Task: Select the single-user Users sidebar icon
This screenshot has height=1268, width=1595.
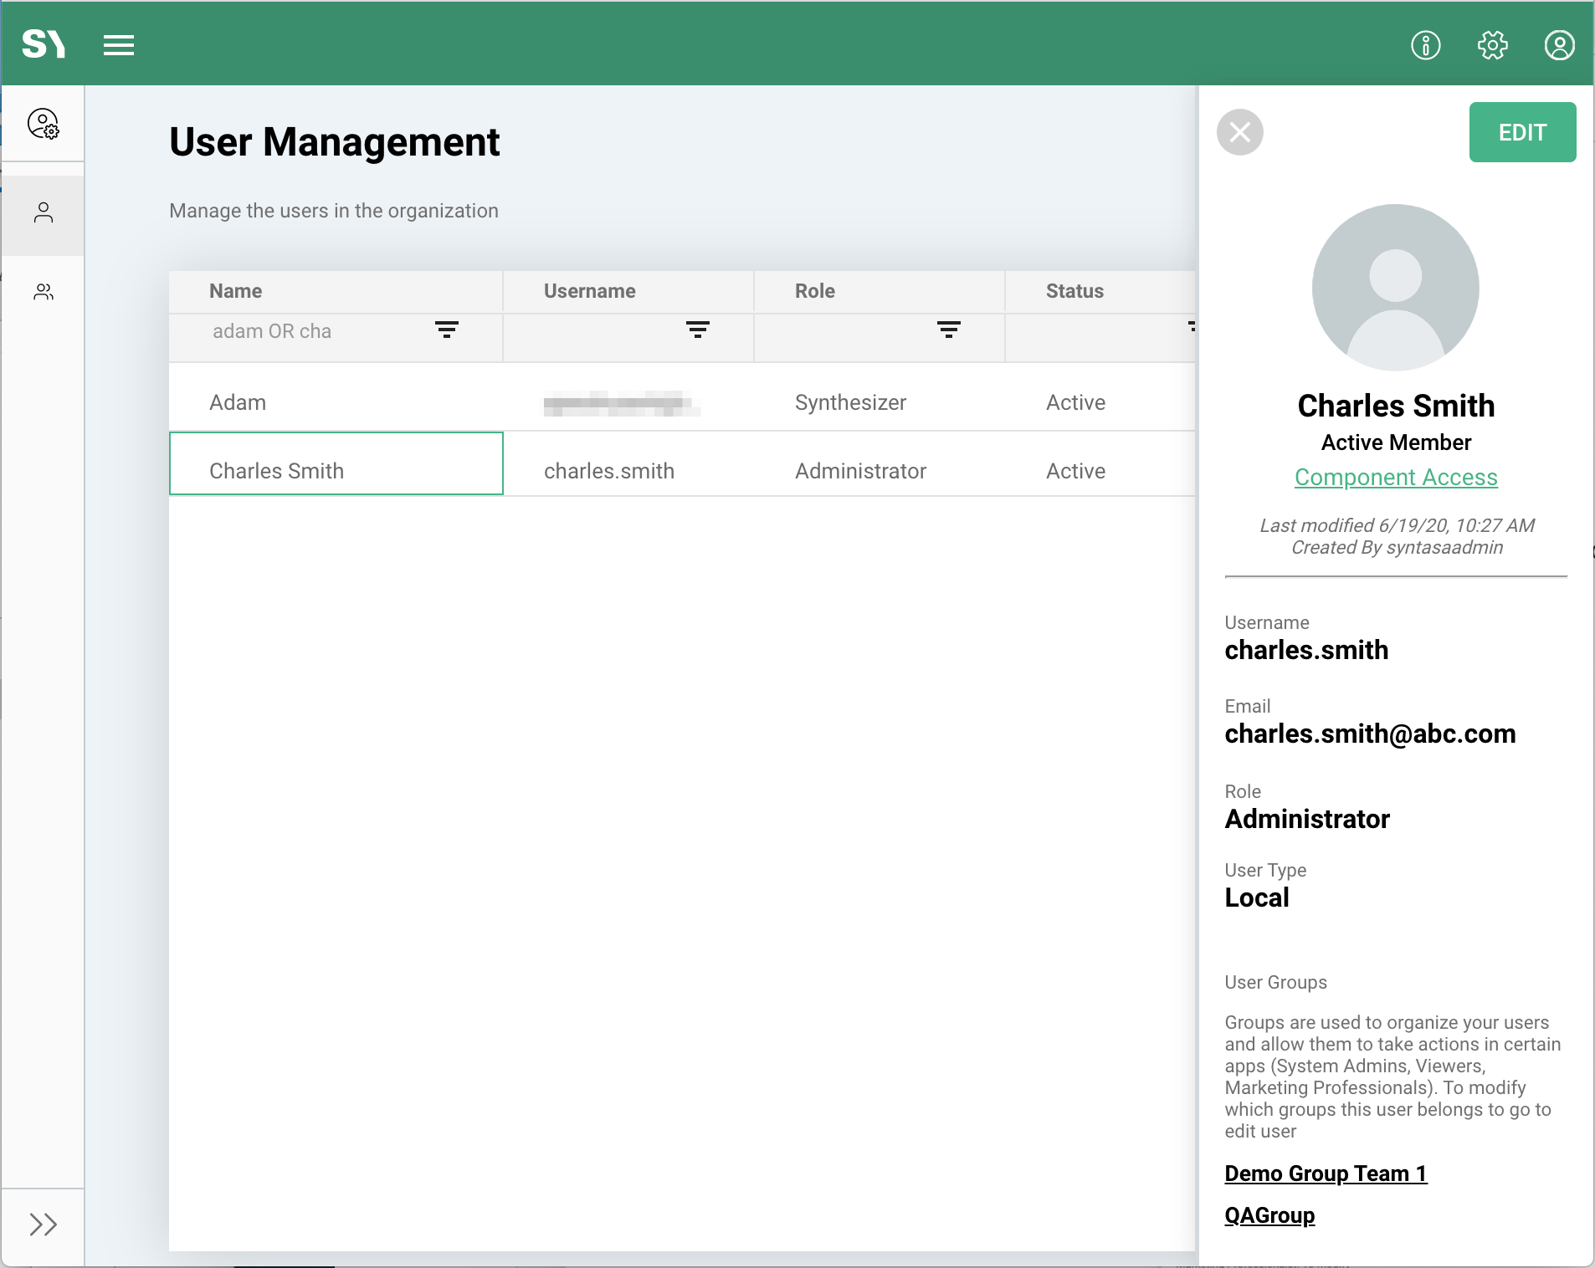Action: coord(44,212)
